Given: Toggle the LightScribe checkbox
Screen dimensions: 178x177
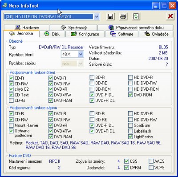Looking at the screenshot, I should point(130,137).
